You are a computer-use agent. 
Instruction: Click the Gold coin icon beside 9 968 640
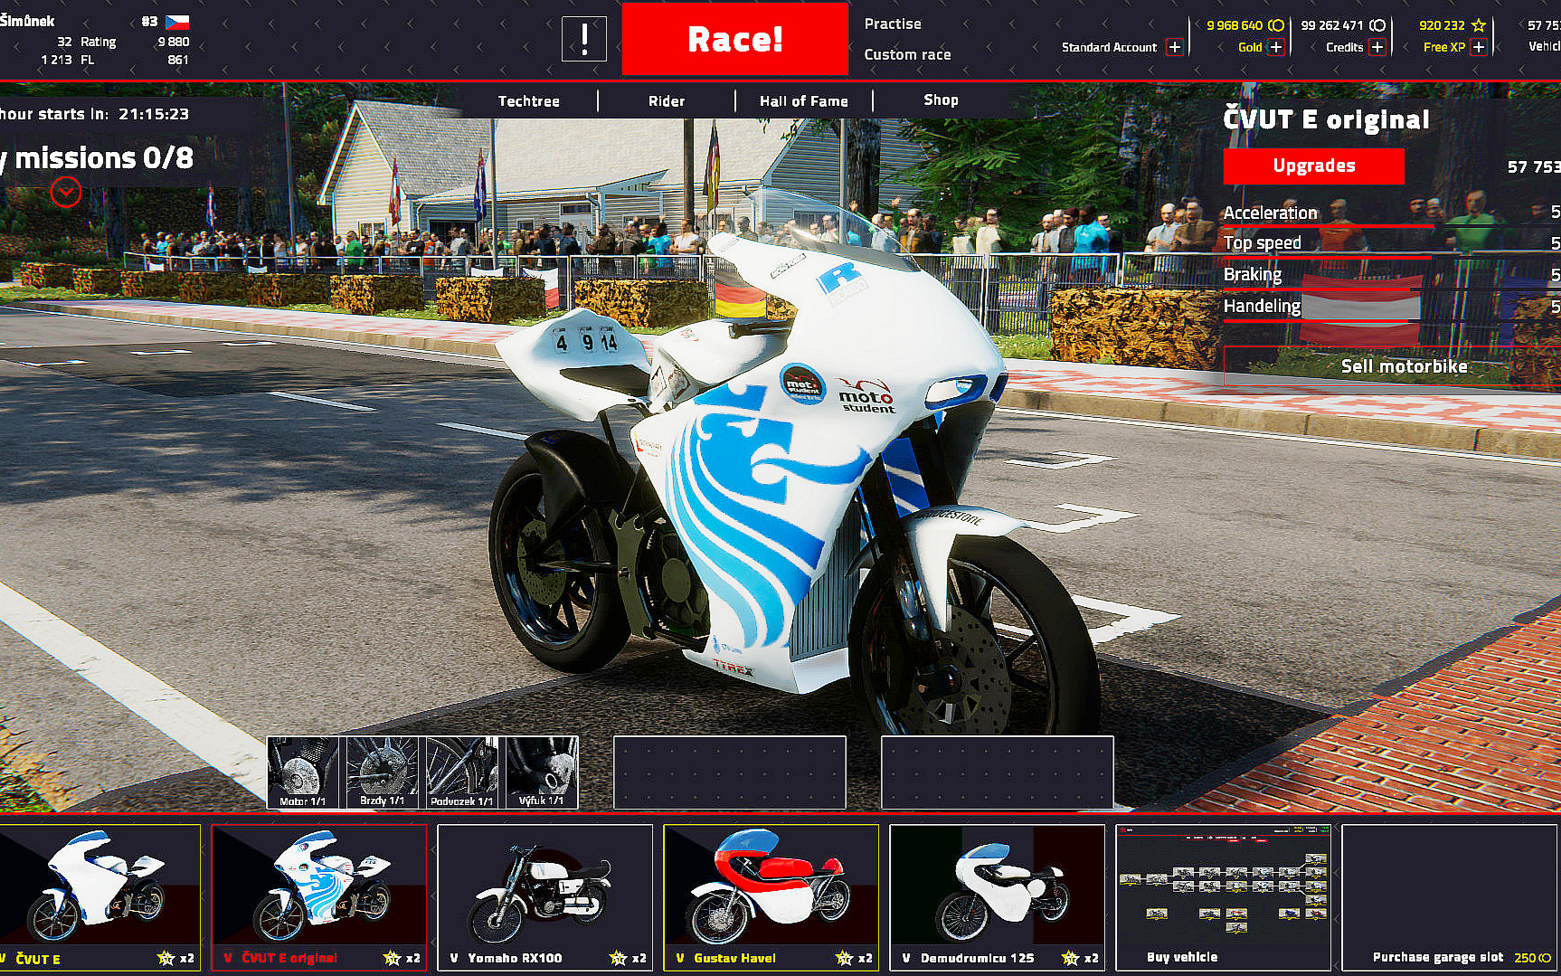(x=1276, y=25)
